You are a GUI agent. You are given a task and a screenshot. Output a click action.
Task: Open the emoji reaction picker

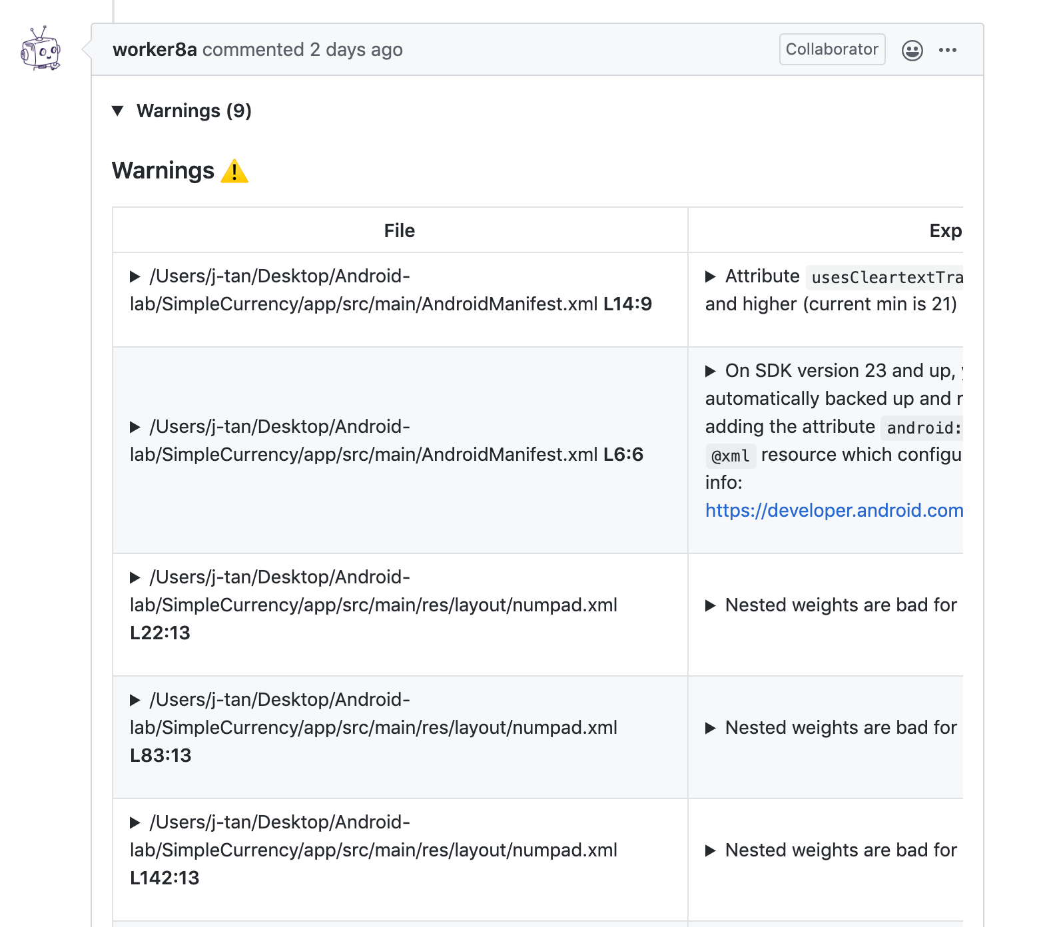pyautogui.click(x=913, y=49)
